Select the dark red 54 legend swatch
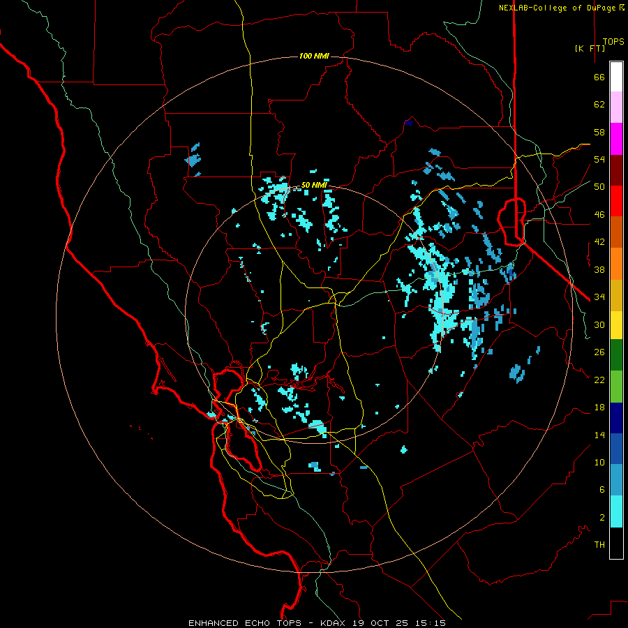This screenshot has height=628, width=628. [x=616, y=170]
